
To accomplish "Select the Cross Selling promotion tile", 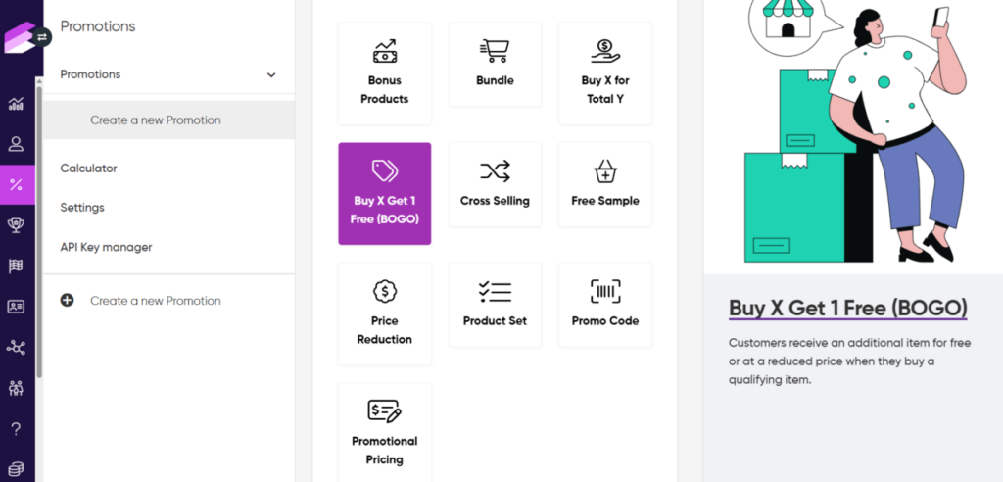I will [x=495, y=184].
